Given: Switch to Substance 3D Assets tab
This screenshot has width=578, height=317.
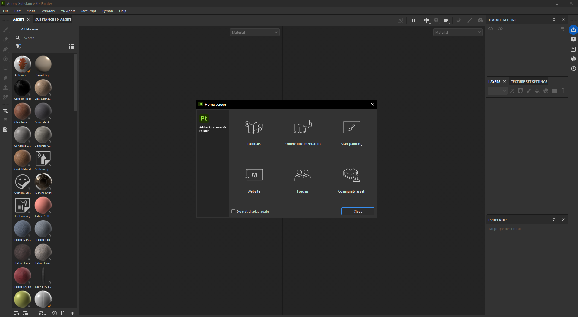Looking at the screenshot, I should [53, 20].
